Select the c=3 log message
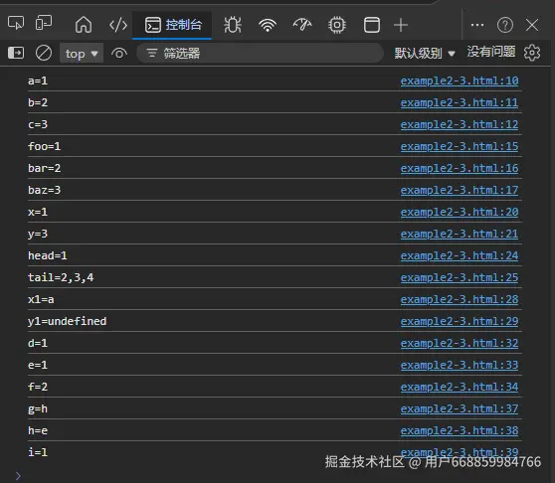Viewport: 555px width, 483px height. tap(38, 124)
